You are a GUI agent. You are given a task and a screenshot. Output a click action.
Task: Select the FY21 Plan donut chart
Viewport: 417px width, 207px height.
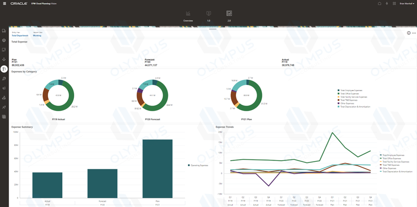click(246, 95)
